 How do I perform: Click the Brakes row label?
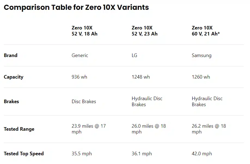11,102
